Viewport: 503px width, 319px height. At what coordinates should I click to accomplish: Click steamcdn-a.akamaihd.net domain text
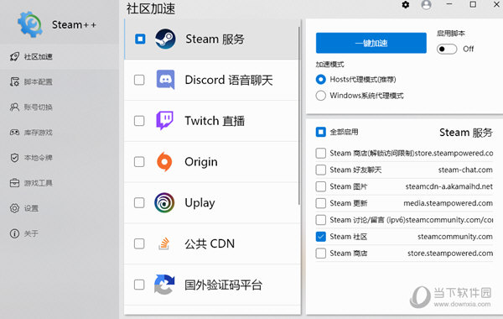click(449, 186)
